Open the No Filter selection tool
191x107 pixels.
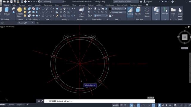pos(138,12)
